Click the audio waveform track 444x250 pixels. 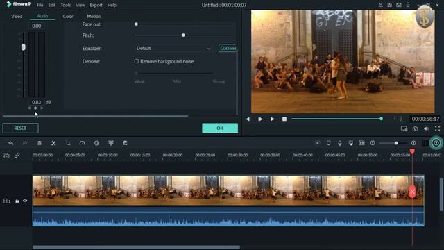[228, 216]
